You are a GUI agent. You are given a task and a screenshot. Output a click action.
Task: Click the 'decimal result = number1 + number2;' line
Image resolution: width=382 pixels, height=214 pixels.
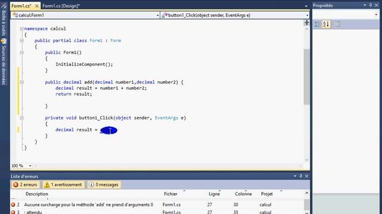pos(101,88)
